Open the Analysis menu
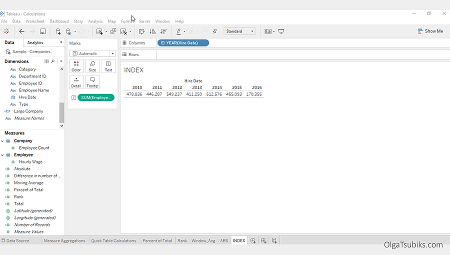 tap(95, 21)
